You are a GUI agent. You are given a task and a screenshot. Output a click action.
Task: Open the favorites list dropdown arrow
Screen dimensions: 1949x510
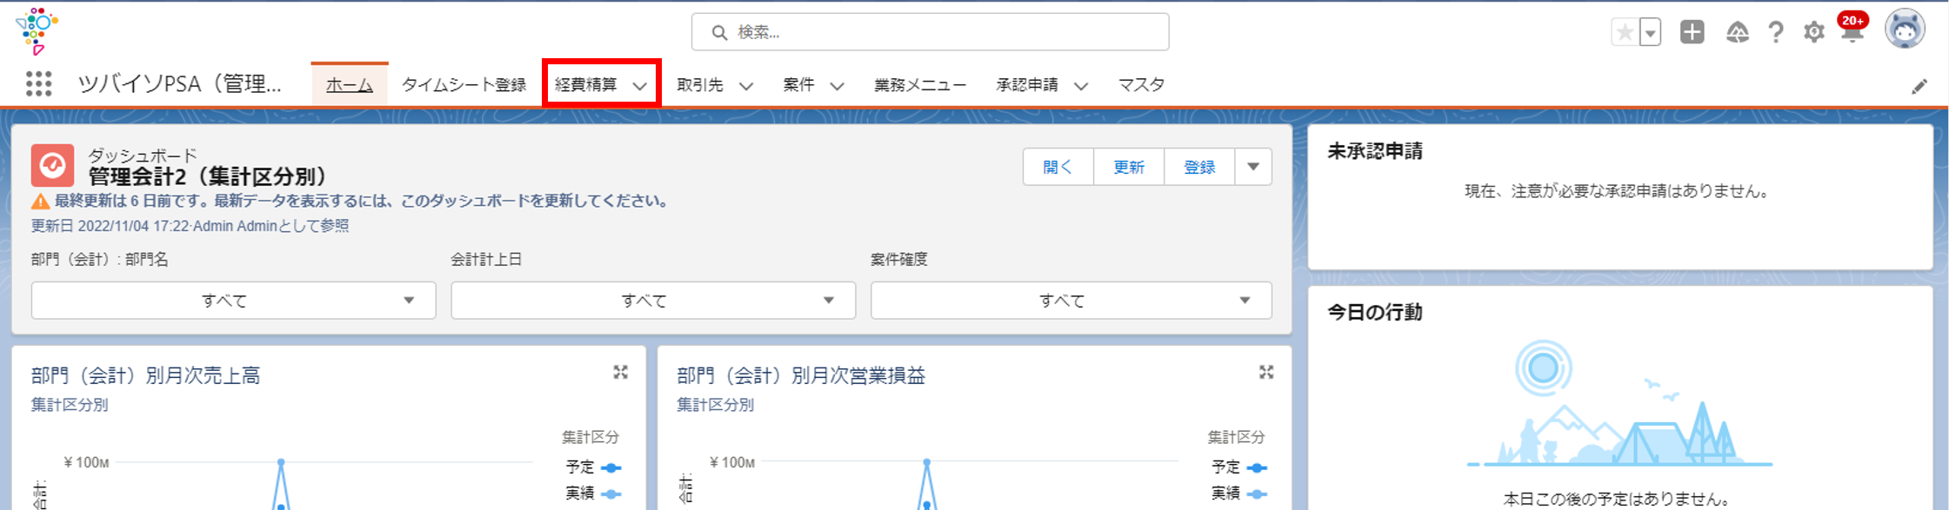[1650, 33]
